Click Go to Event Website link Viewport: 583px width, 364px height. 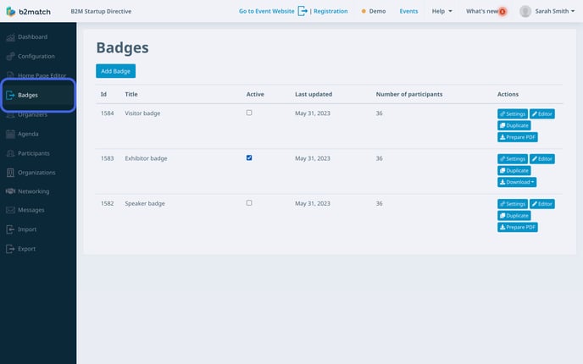pos(267,11)
